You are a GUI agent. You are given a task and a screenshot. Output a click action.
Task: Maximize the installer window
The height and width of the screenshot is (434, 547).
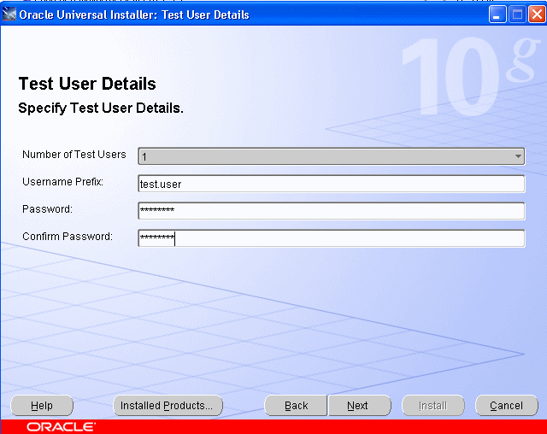pos(517,15)
